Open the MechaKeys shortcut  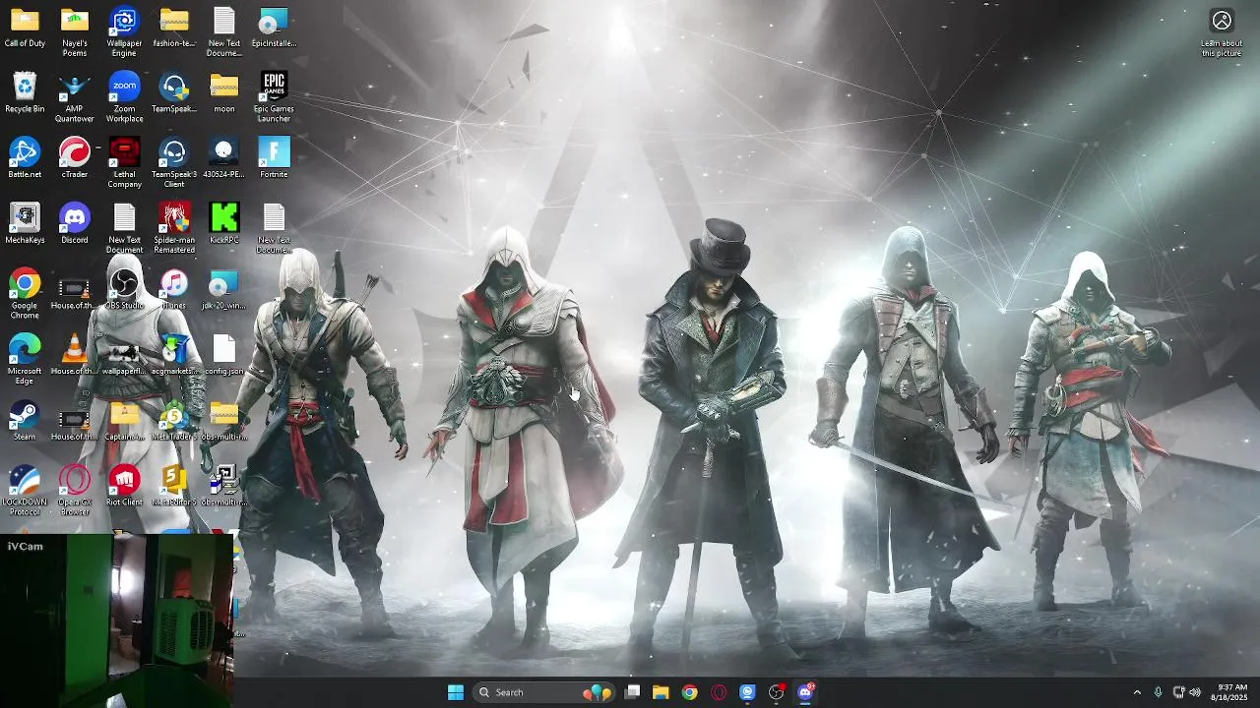click(25, 224)
